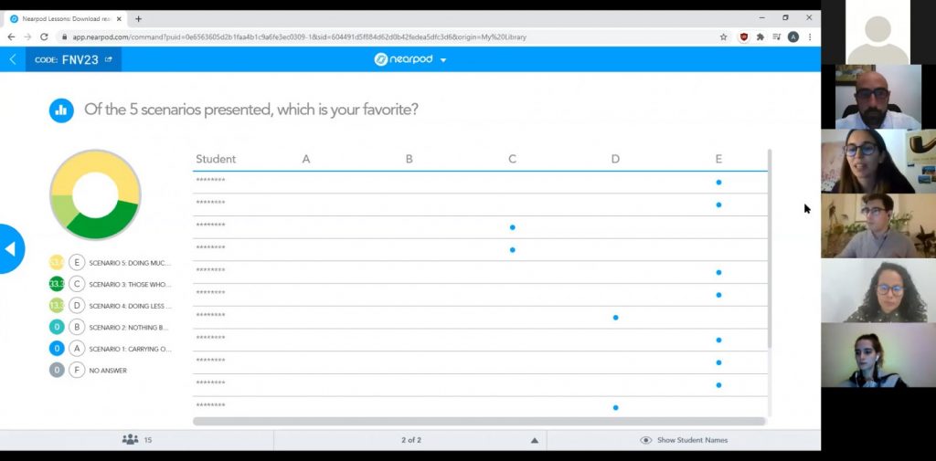936x461 pixels.
Task: Click the red shield extension icon
Action: pos(744,37)
